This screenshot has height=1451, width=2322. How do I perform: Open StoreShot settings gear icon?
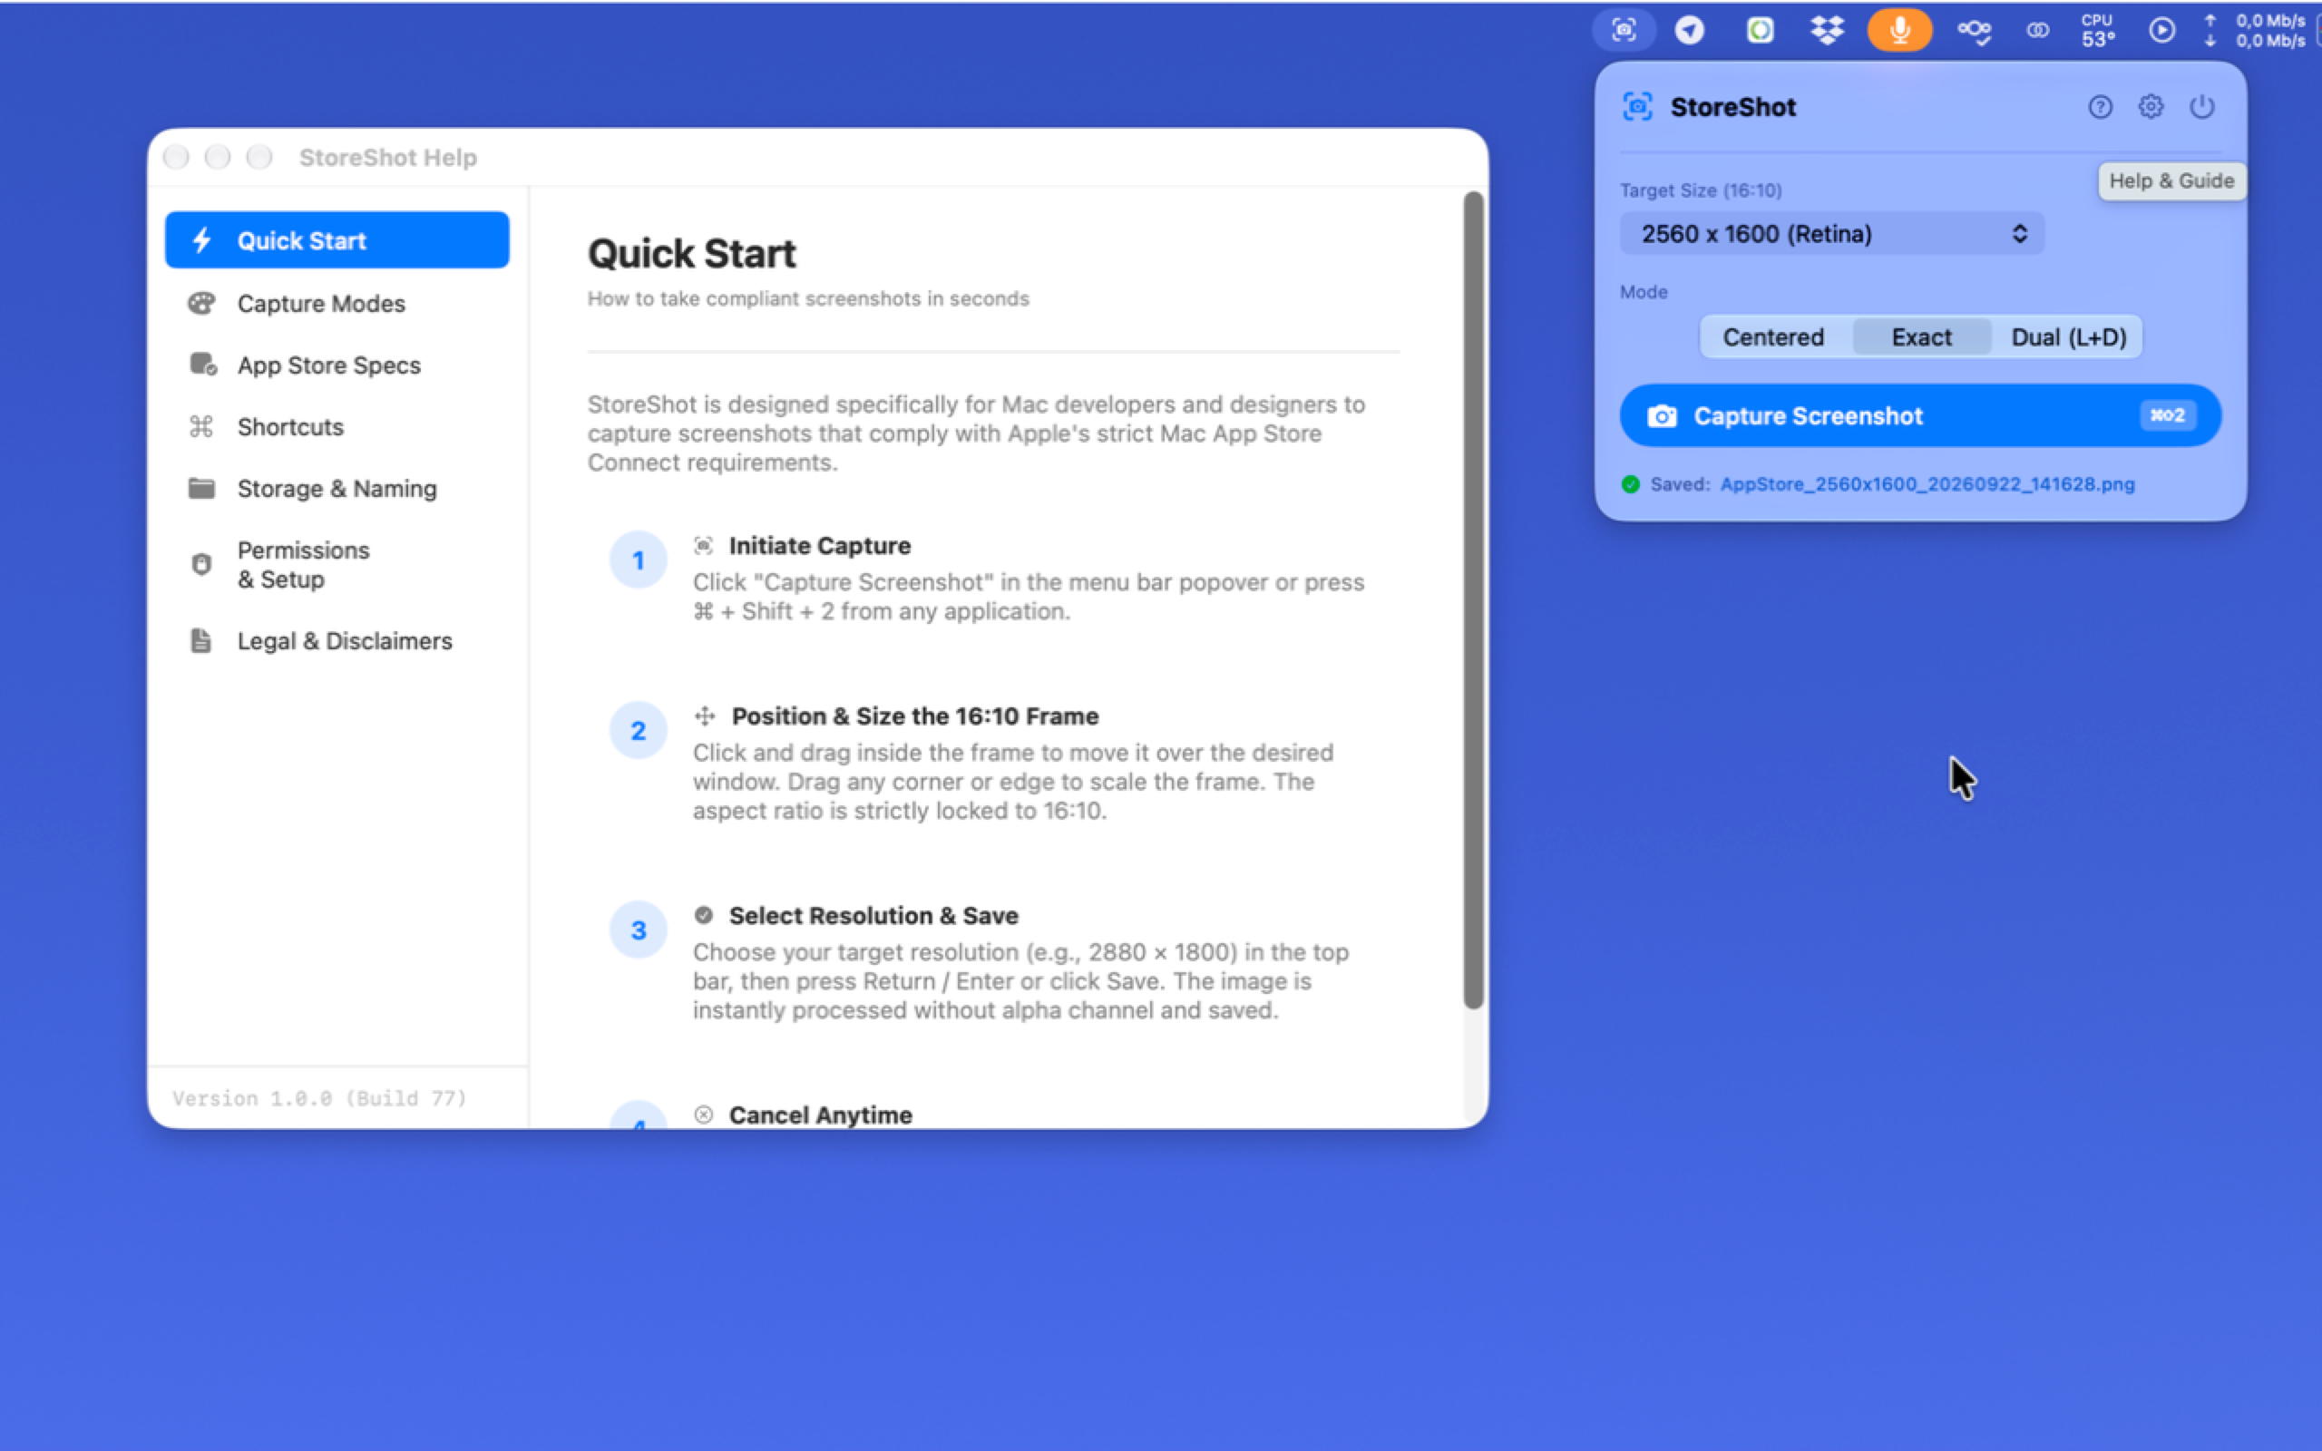pyautogui.click(x=2151, y=106)
